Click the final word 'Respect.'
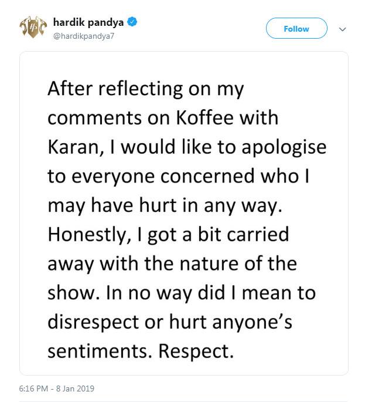 tap(196, 352)
